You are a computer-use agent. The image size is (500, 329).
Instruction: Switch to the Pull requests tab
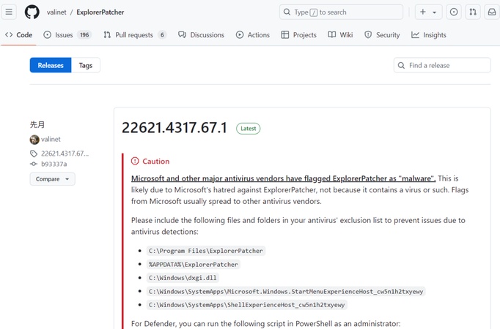click(x=135, y=35)
